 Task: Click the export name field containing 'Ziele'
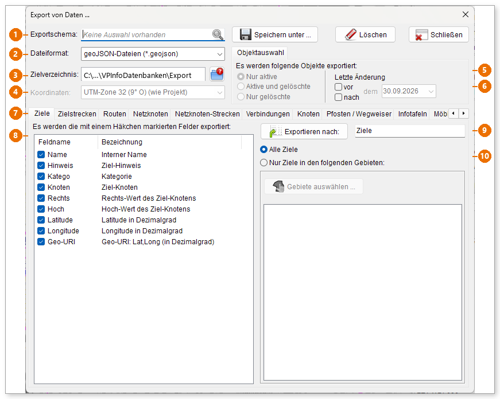click(410, 131)
